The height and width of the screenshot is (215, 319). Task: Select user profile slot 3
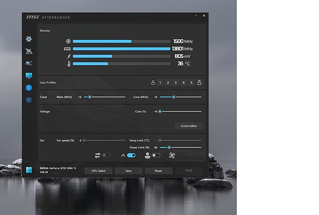click(175, 82)
